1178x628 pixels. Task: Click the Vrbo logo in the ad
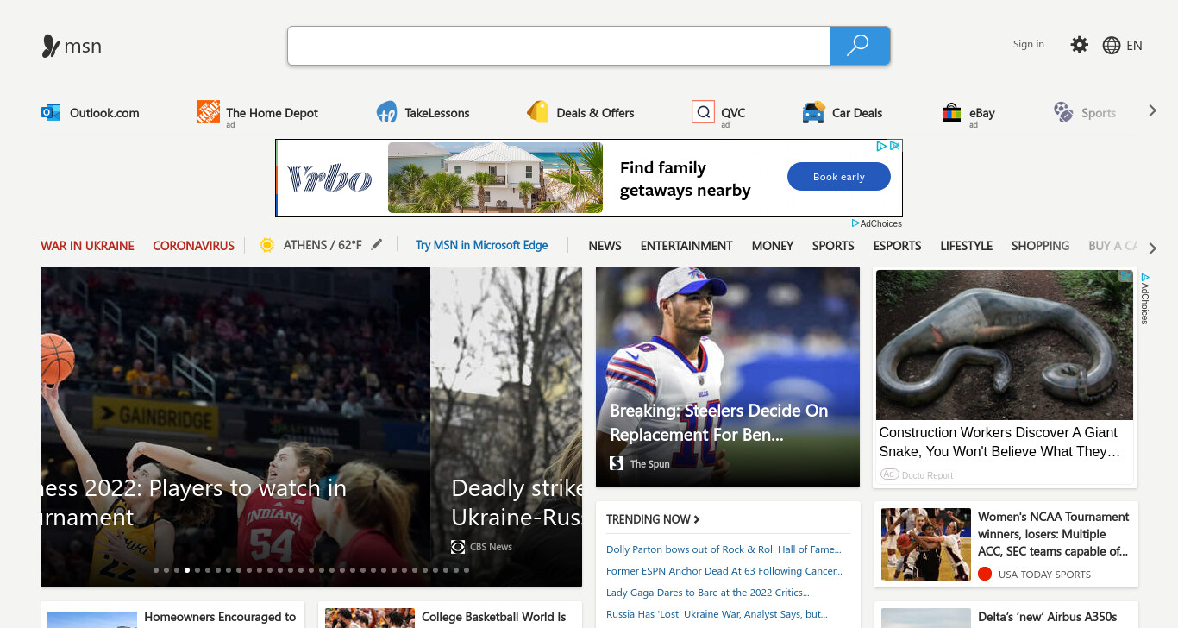[x=329, y=179]
